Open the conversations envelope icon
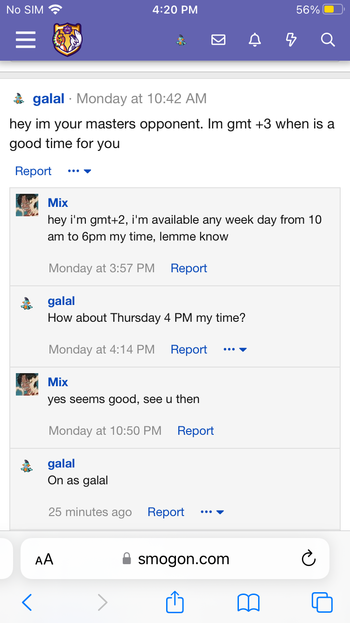The image size is (350, 623). 218,40
